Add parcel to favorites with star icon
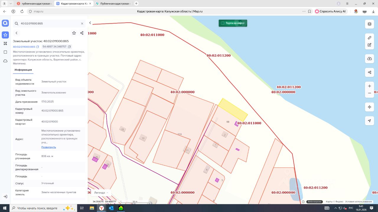Viewport: 378px width, 212px height. (74, 33)
